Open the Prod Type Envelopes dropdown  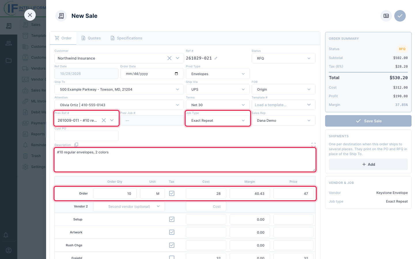[x=218, y=74]
